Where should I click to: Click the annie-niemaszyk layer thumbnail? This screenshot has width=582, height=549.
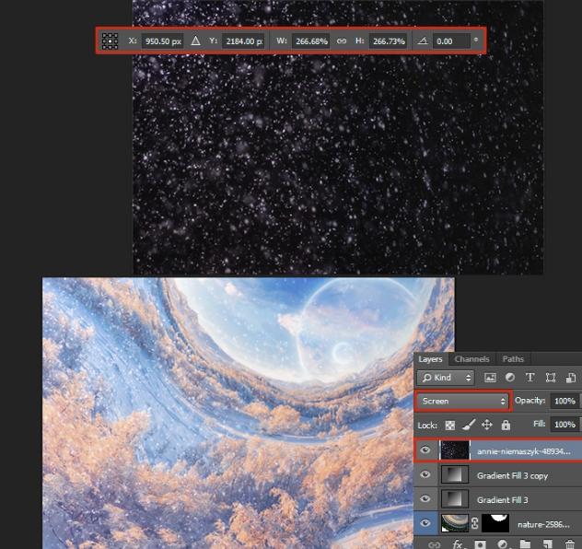tap(455, 450)
